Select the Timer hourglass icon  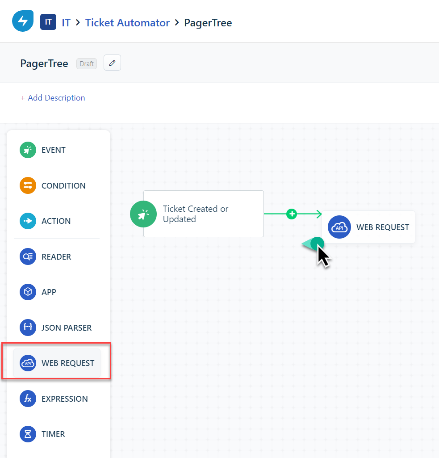point(28,434)
